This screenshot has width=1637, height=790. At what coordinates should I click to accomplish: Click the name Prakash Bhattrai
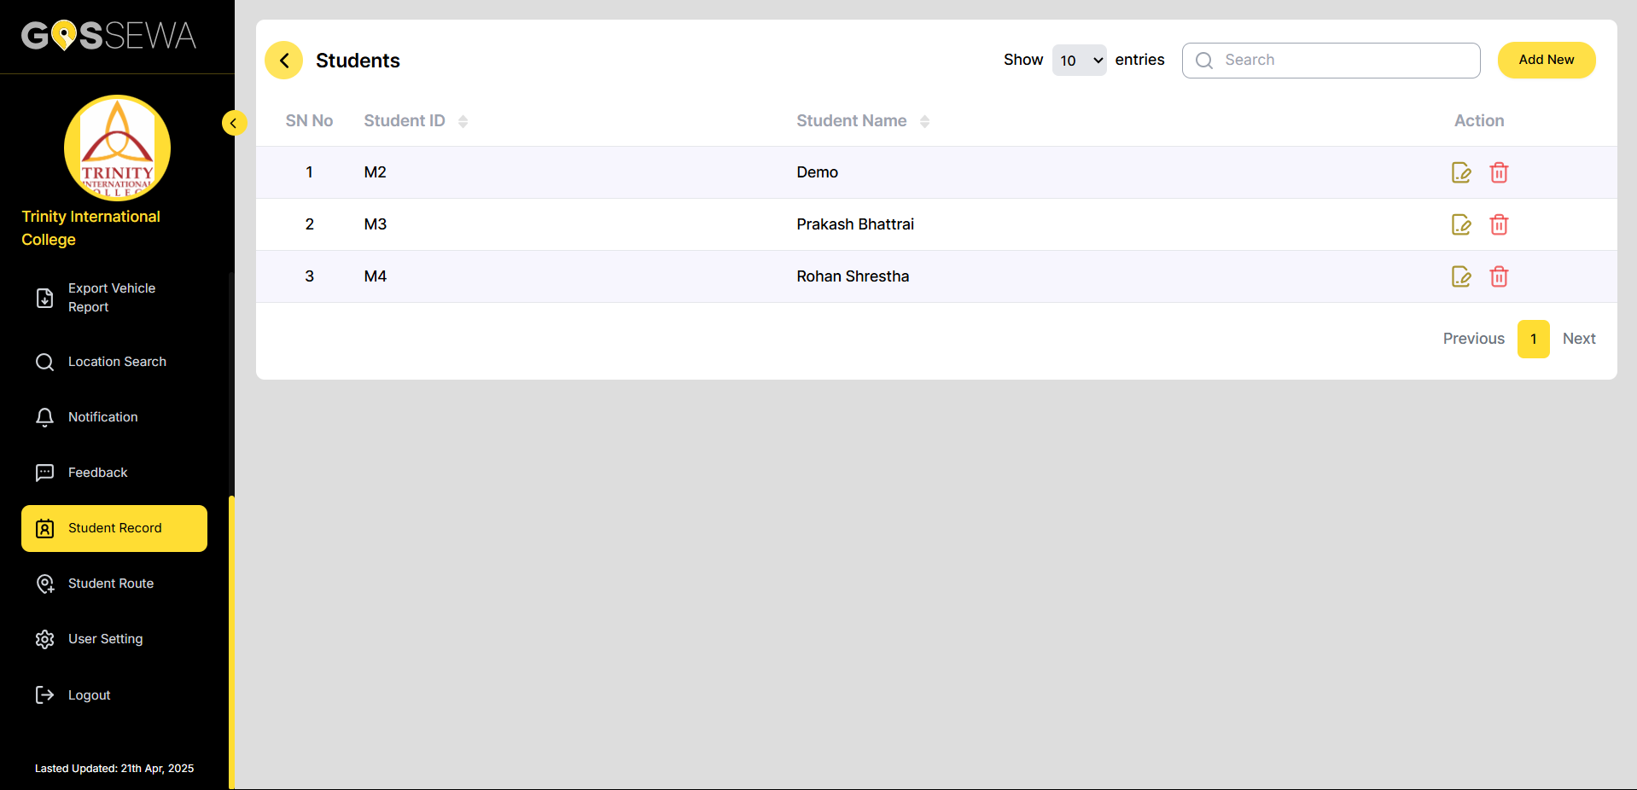855,224
